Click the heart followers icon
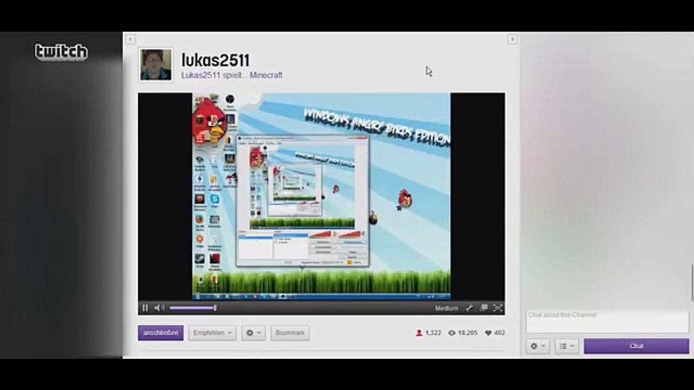 [488, 333]
